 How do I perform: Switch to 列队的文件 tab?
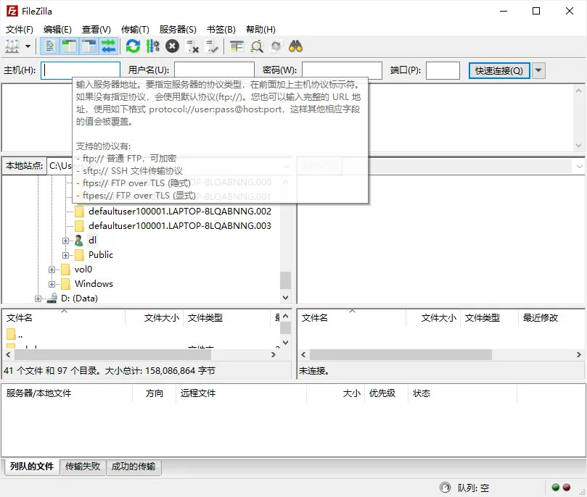click(x=32, y=467)
